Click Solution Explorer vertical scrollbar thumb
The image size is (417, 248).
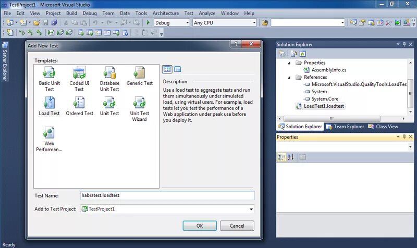pos(410,94)
